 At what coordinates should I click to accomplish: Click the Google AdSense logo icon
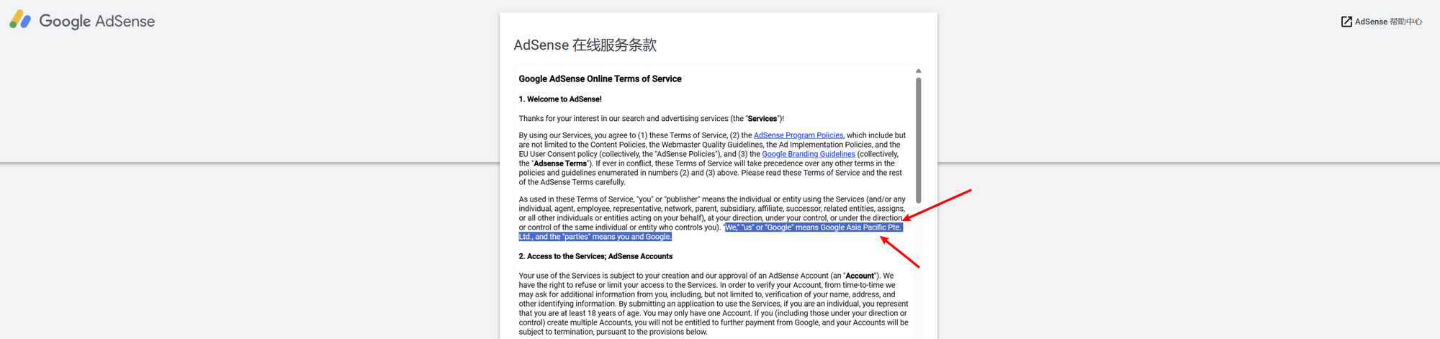click(x=20, y=20)
